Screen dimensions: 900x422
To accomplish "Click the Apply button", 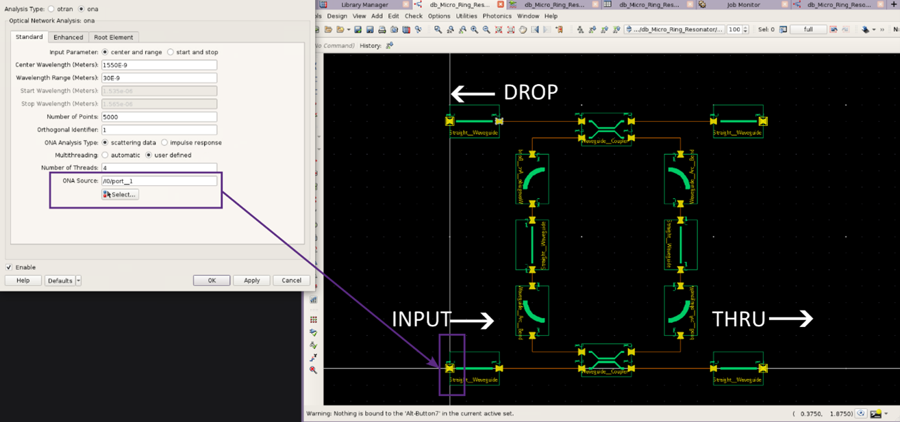I will tap(251, 280).
